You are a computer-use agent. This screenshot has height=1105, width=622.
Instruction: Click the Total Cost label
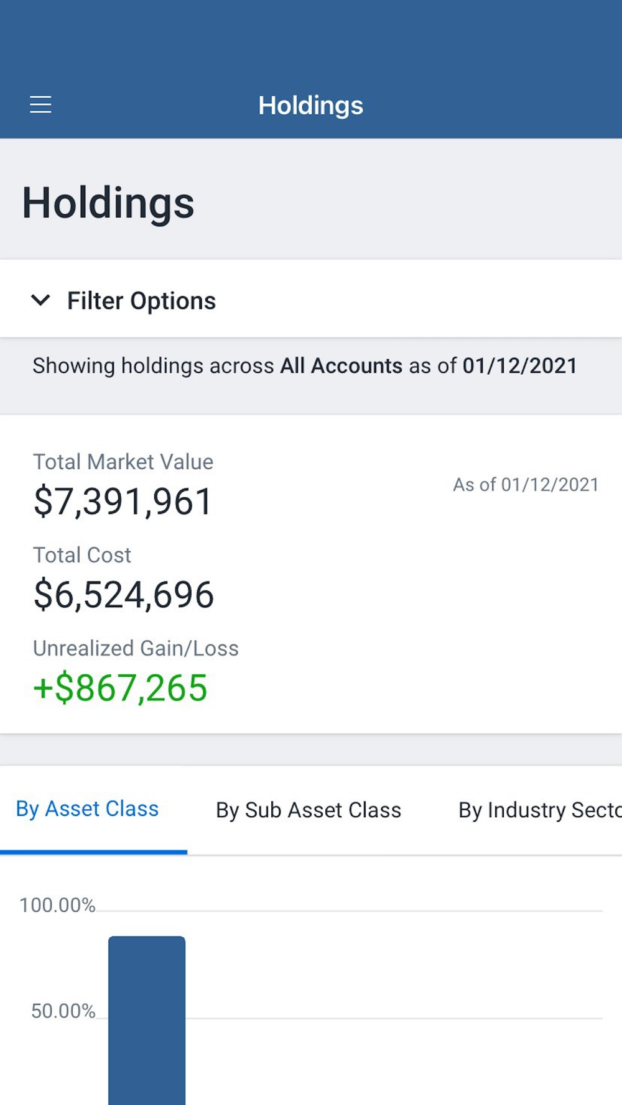pos(82,555)
